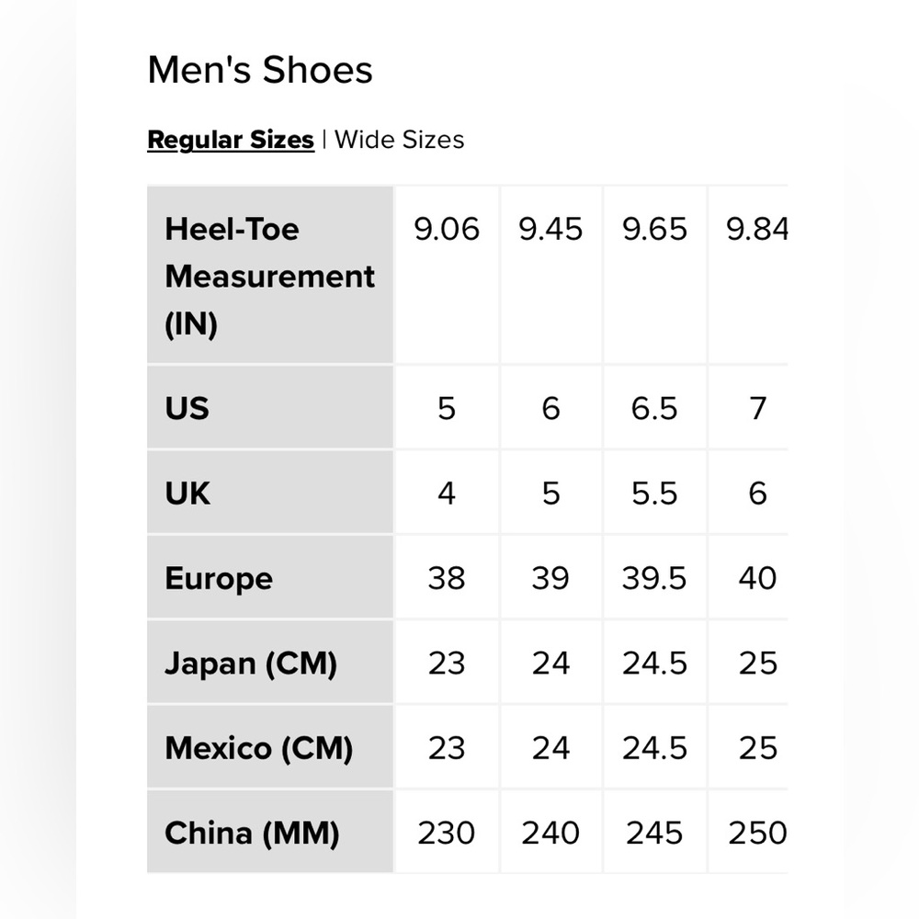Screen dimensions: 919x919
Task: Click the China (MM) row header
Action: click(270, 832)
